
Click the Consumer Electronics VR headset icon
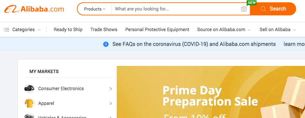pyautogui.click(x=30, y=88)
